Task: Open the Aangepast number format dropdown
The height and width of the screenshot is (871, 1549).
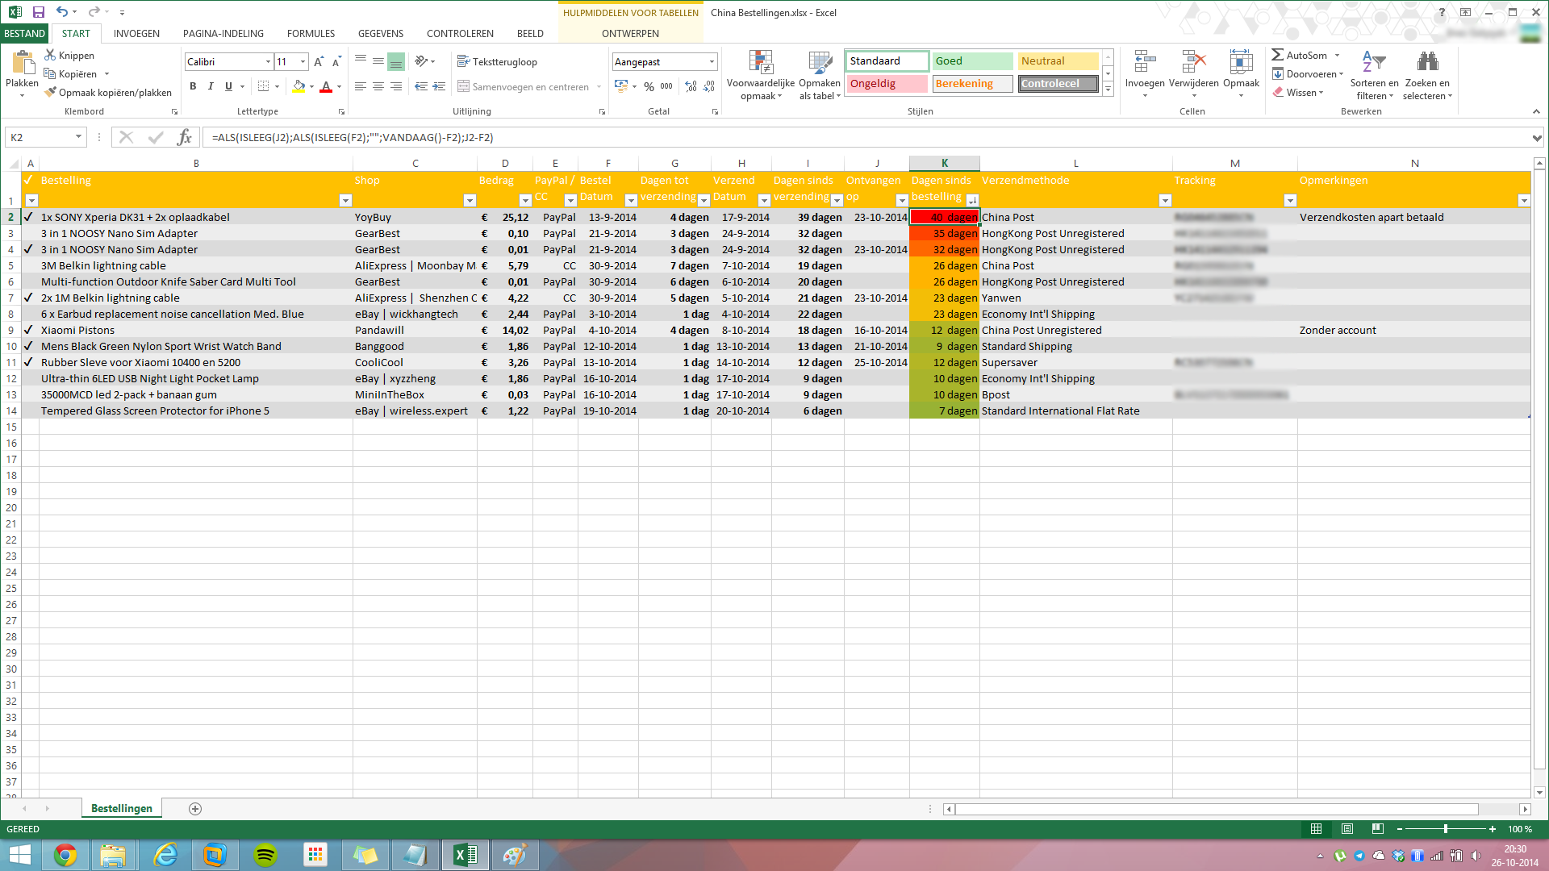Action: pyautogui.click(x=712, y=62)
